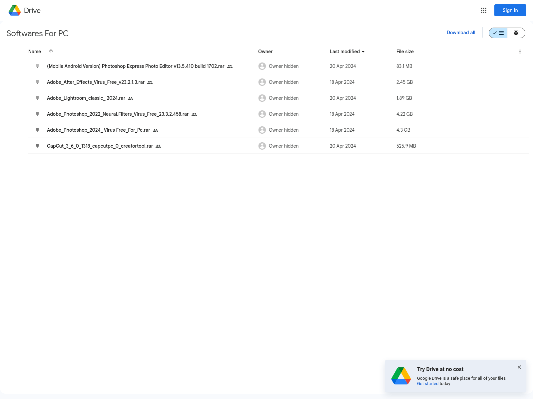The height and width of the screenshot is (399, 533).
Task: Click the Try Drive at no cost heading
Action: [440, 369]
